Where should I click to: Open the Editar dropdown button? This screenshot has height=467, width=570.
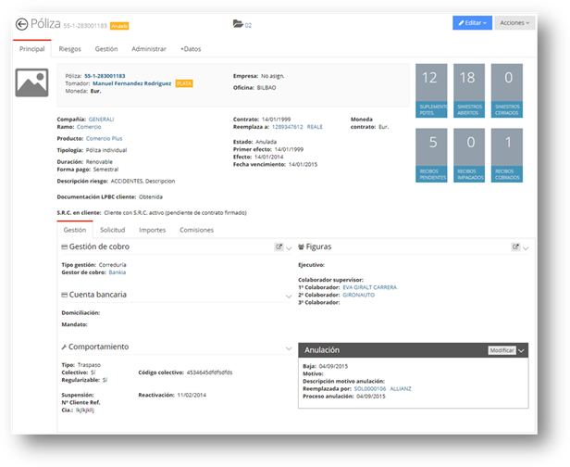(472, 22)
